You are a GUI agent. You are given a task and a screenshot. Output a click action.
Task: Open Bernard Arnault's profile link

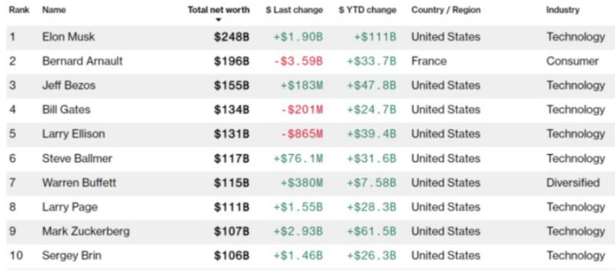[x=82, y=62]
